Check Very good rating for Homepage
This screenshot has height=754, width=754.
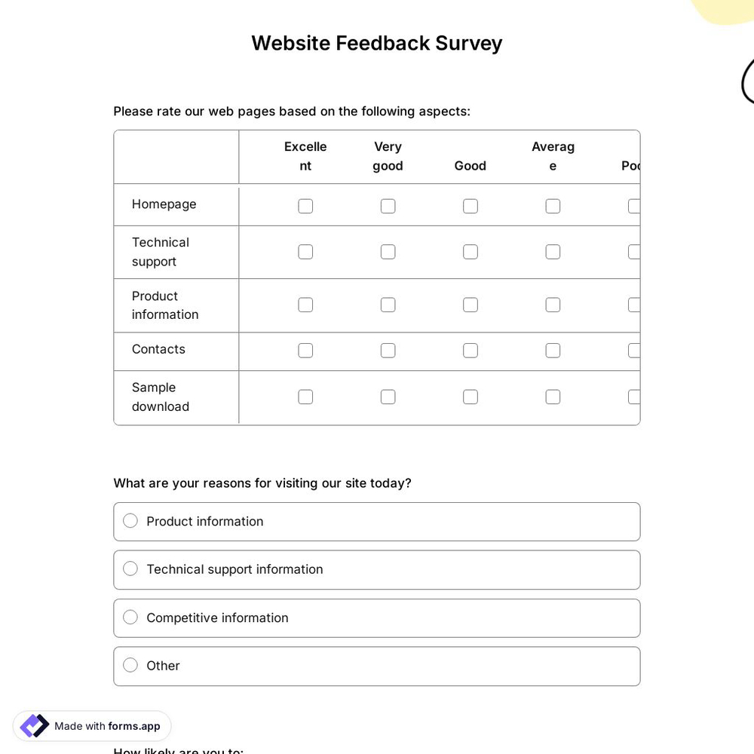[x=388, y=205]
